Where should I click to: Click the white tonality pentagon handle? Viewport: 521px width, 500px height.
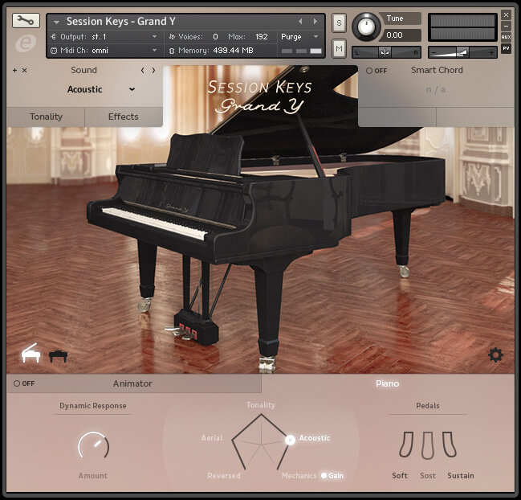coord(290,441)
